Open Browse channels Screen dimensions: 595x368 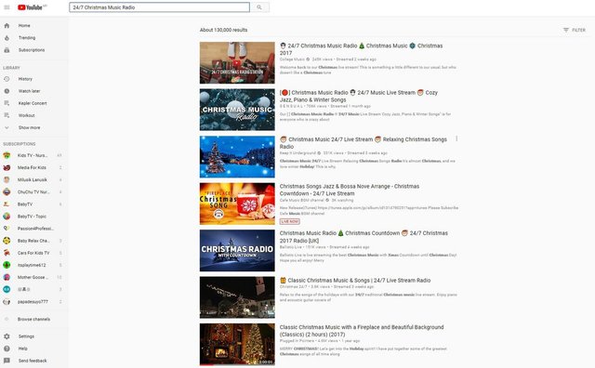point(33,319)
